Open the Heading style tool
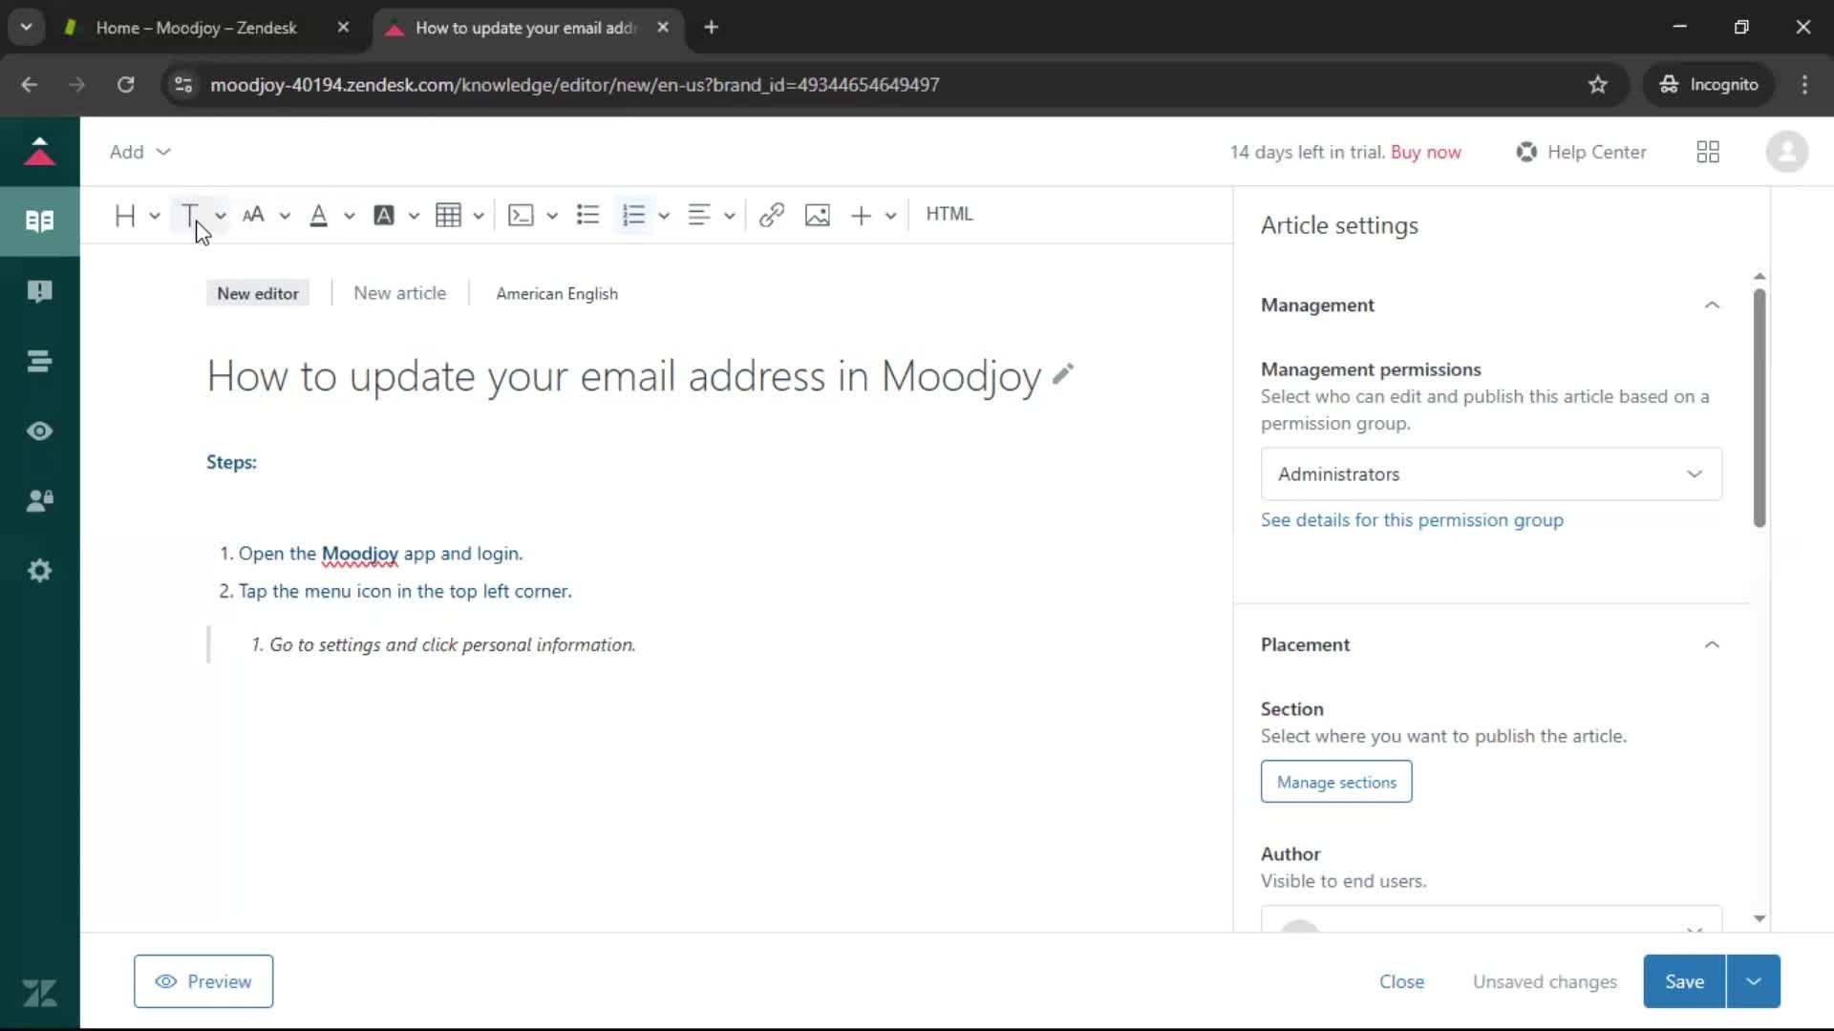This screenshot has width=1834, height=1031. pyautogui.click(x=125, y=215)
